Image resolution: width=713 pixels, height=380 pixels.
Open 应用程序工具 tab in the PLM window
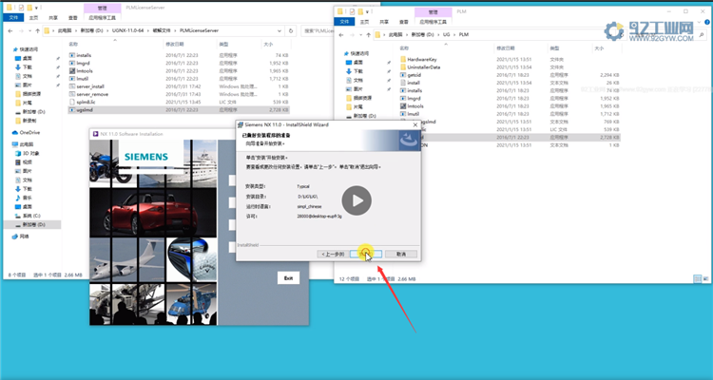pos(434,21)
